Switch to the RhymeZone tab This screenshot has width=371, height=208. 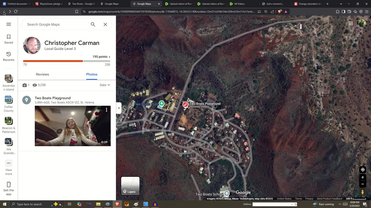pos(49,4)
